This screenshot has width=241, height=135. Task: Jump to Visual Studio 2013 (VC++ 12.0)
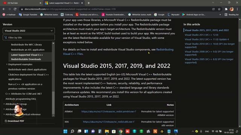(201, 35)
